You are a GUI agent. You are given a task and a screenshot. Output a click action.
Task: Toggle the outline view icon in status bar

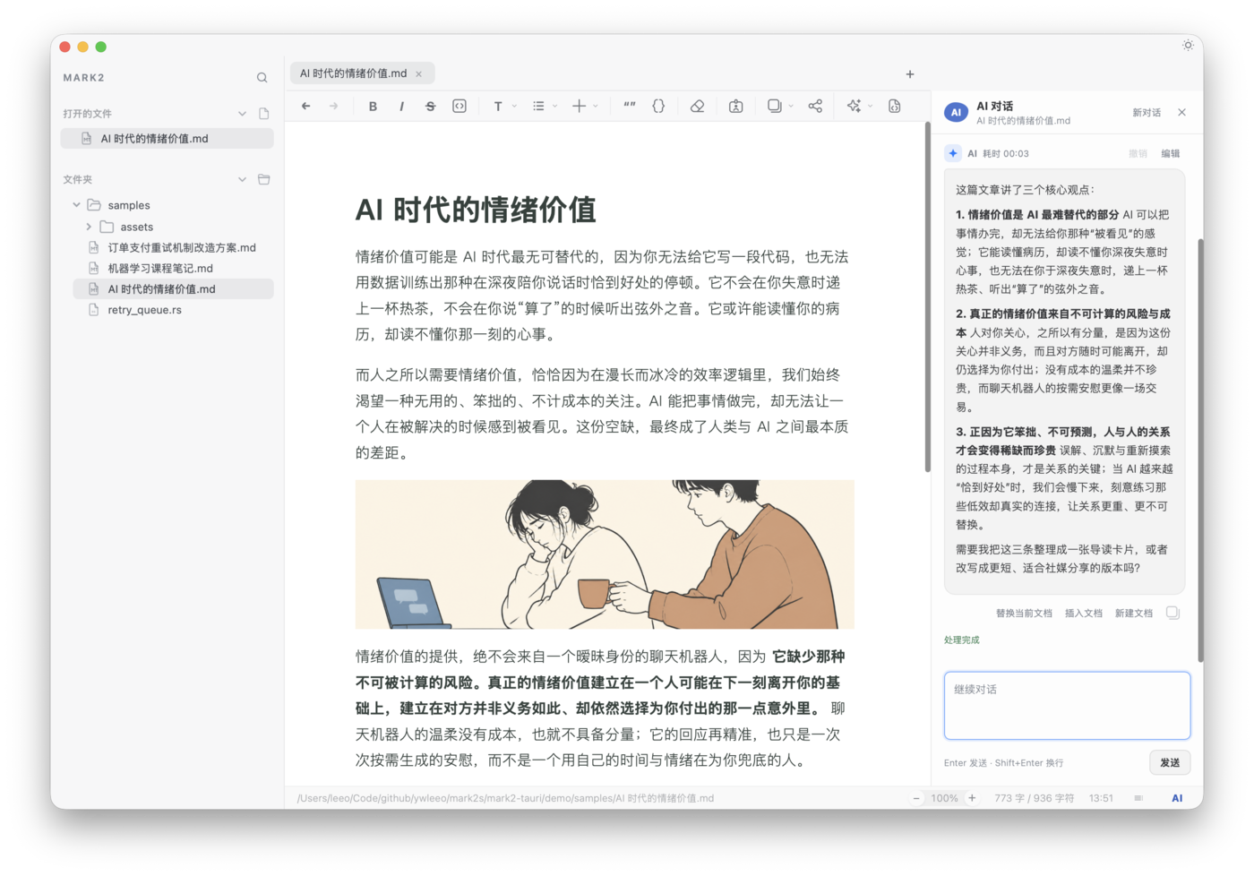1138,798
